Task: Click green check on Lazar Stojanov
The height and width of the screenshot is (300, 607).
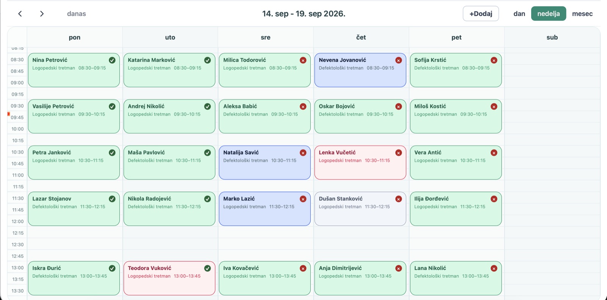Action: pos(112,199)
